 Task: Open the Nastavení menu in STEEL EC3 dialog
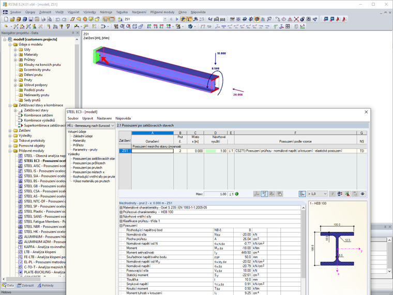coord(104,119)
